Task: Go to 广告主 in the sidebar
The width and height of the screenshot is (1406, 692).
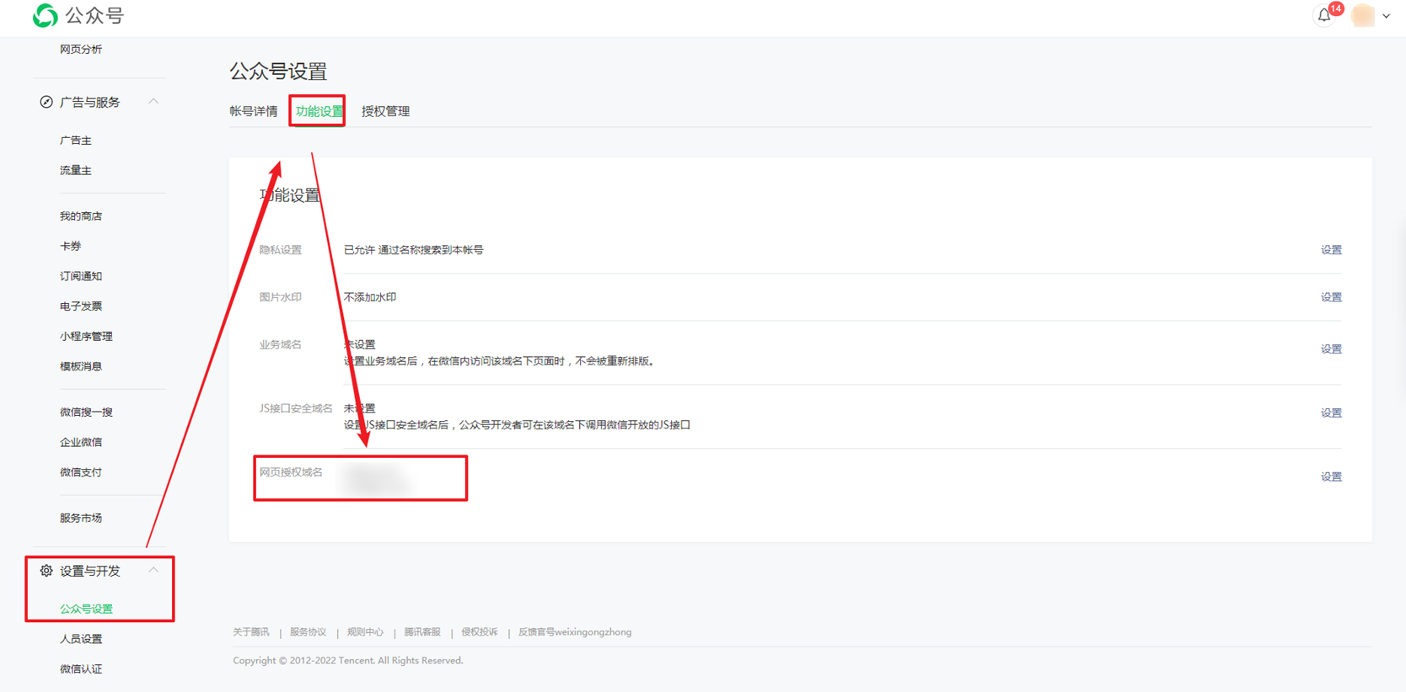Action: [x=76, y=141]
